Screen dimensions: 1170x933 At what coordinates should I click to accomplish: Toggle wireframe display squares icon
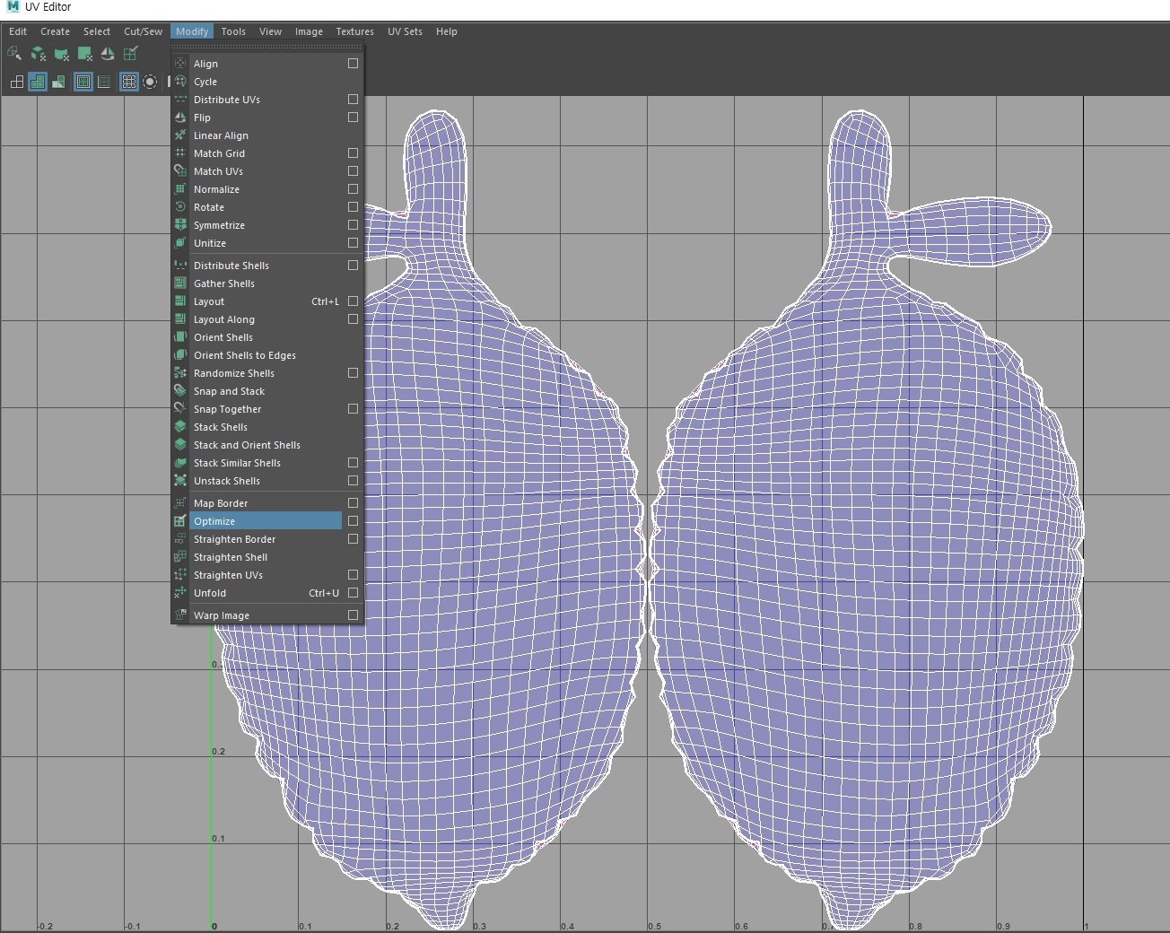tap(16, 82)
